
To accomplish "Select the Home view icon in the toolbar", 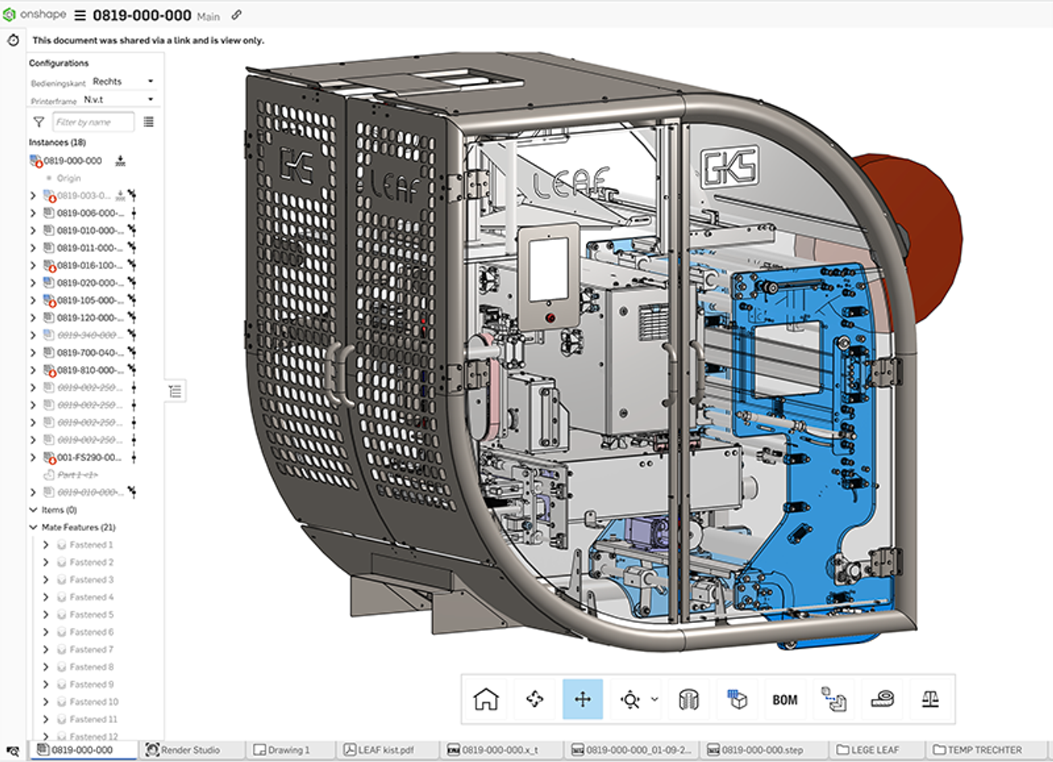I will point(485,699).
